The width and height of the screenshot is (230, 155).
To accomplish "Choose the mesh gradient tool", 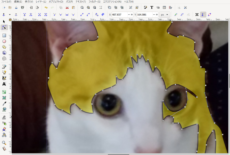I will [x=4, y=98].
